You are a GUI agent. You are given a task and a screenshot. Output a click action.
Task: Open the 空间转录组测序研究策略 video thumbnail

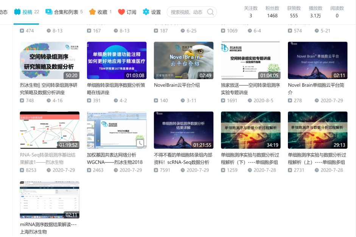pyautogui.click(x=50, y=60)
